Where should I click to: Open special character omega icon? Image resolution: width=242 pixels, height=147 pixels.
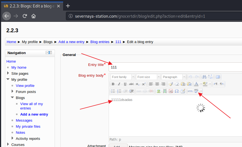(x=177, y=91)
